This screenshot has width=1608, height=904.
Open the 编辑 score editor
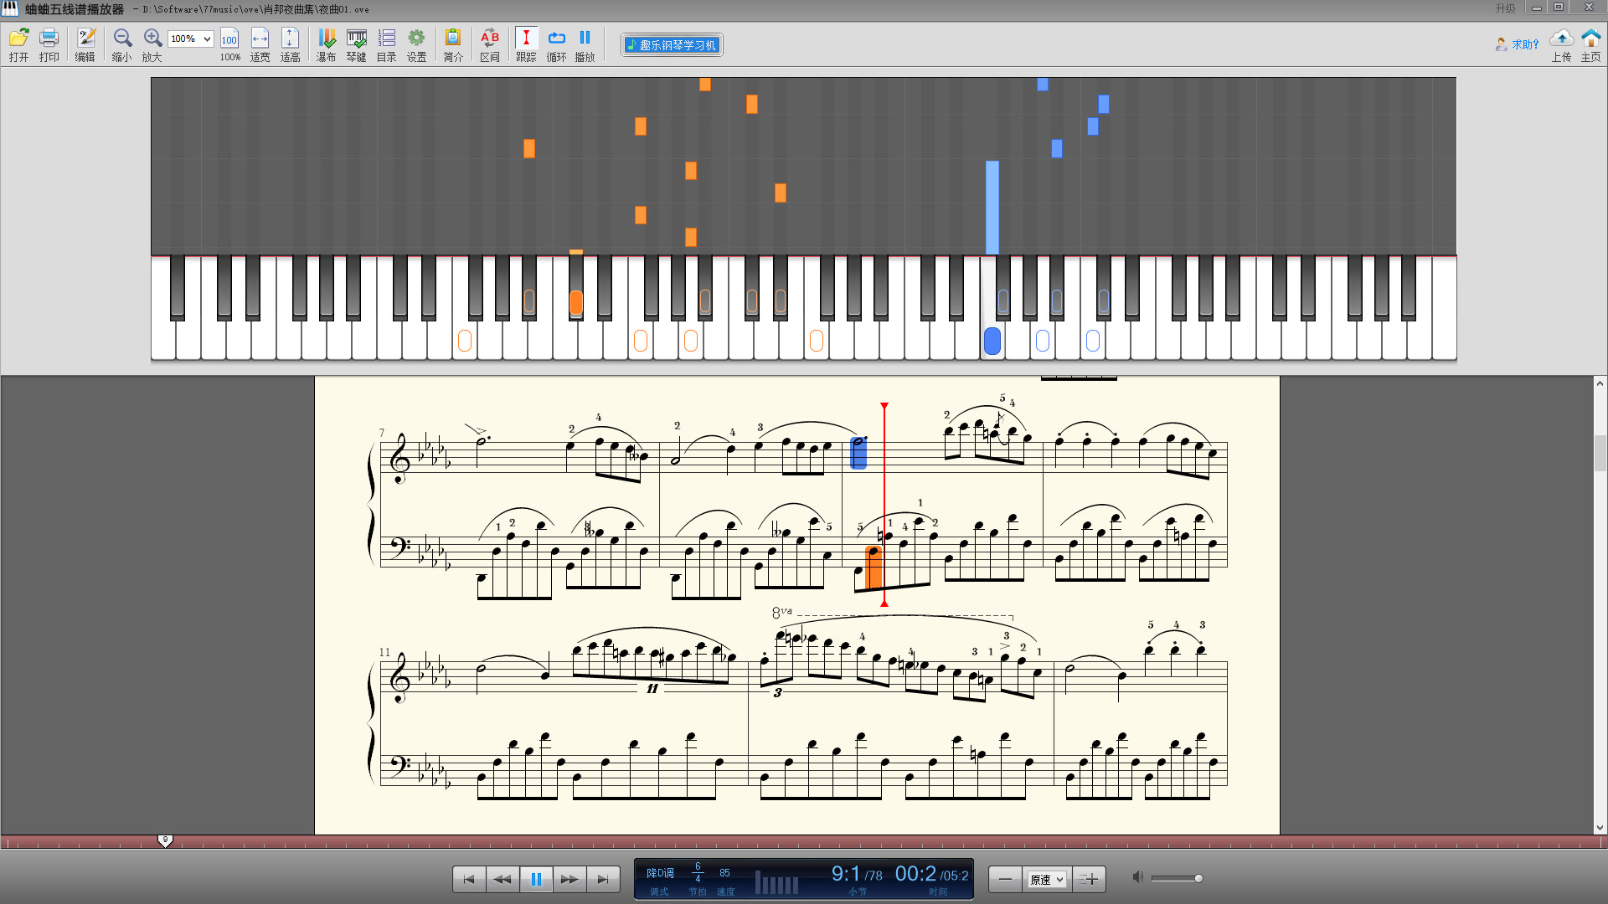[x=85, y=44]
